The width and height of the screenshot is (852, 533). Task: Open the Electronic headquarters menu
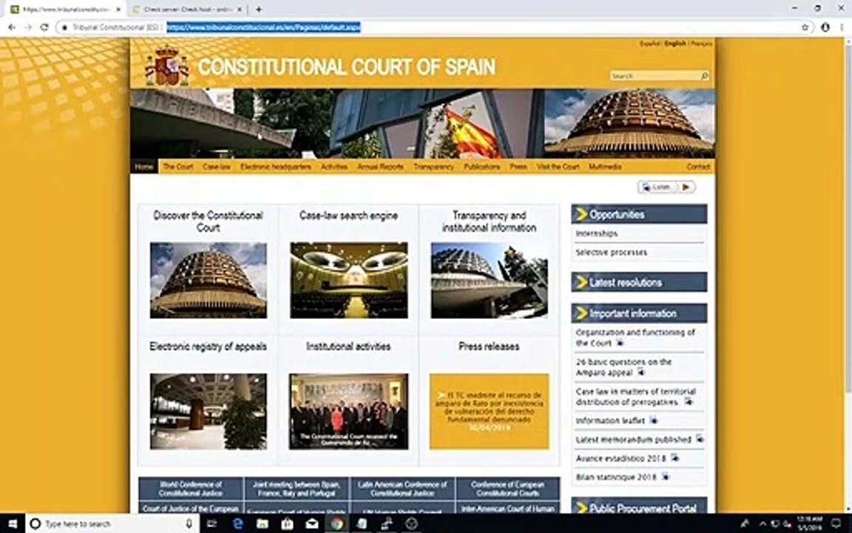click(275, 167)
